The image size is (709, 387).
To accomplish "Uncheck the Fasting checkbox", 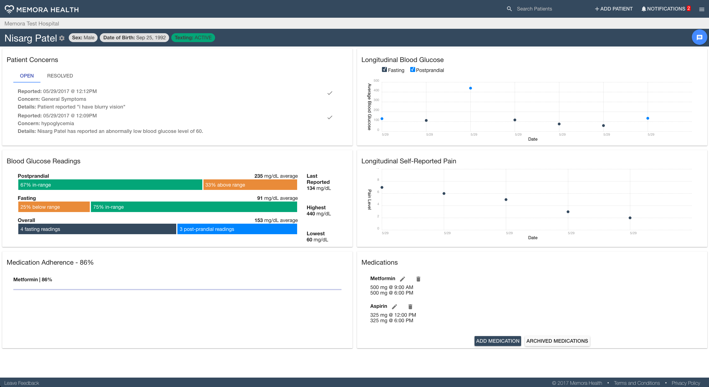I will [x=384, y=70].
